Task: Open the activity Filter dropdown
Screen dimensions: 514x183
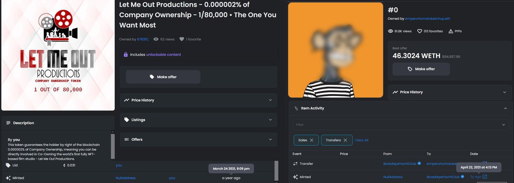Action: (x=401, y=125)
